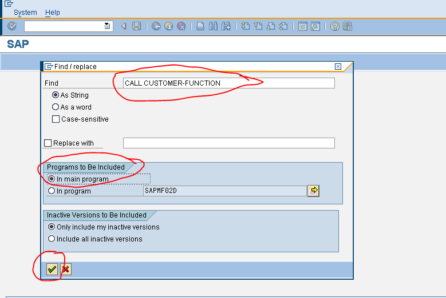Viewport: 446px width, 298px height.
Task: Click the yellow Exit up-arrow icon
Action: coord(169,26)
